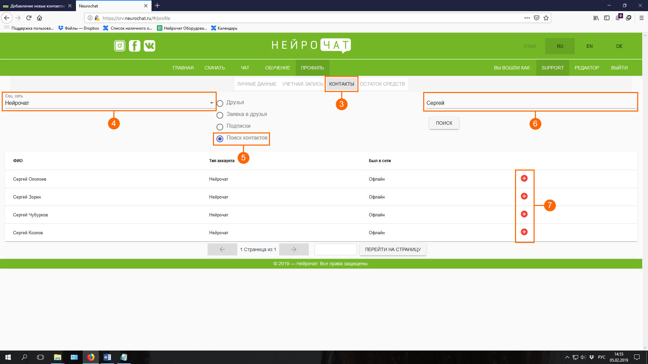Reload the current browser page
648x364 pixels.
(29, 18)
